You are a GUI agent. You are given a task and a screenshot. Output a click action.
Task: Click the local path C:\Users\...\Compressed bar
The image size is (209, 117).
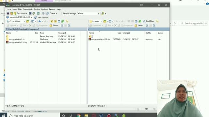[x=46, y=29]
